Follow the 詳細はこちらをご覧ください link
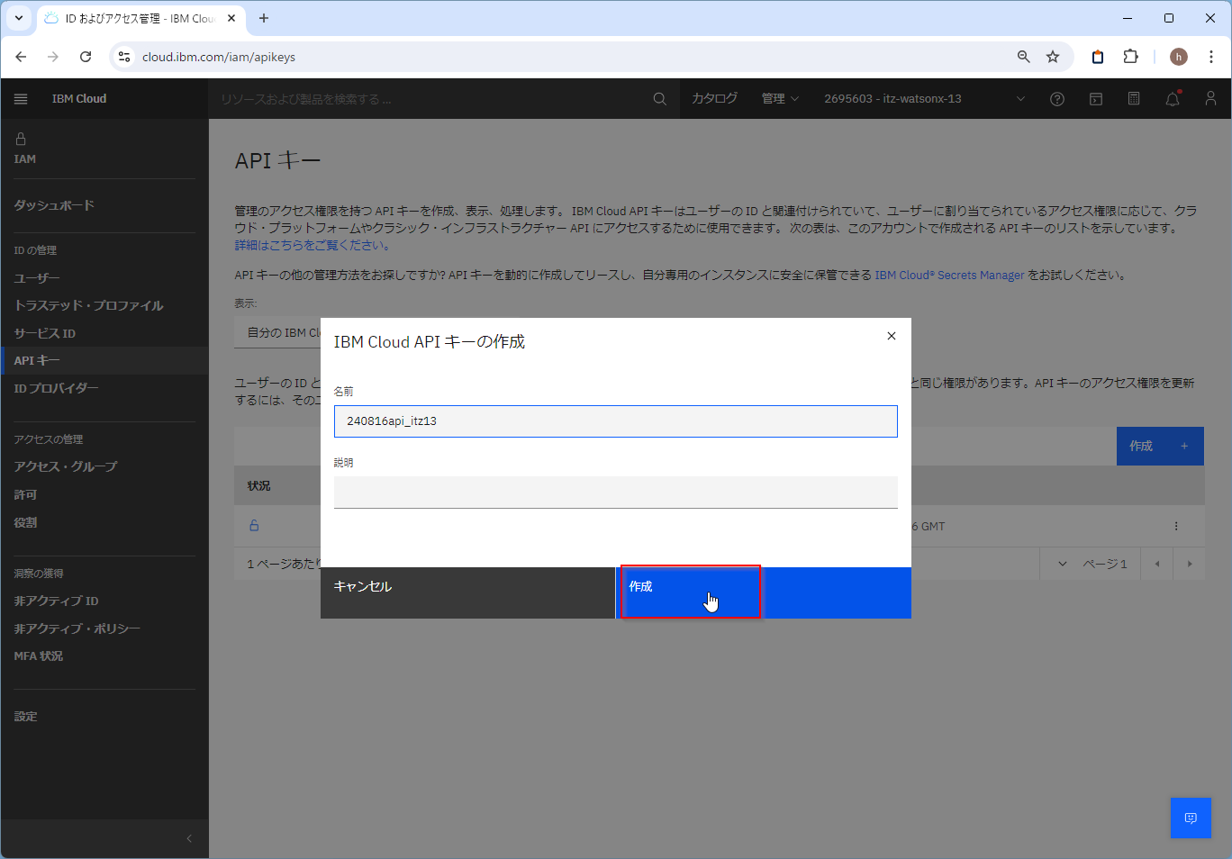This screenshot has height=859, width=1232. [313, 245]
